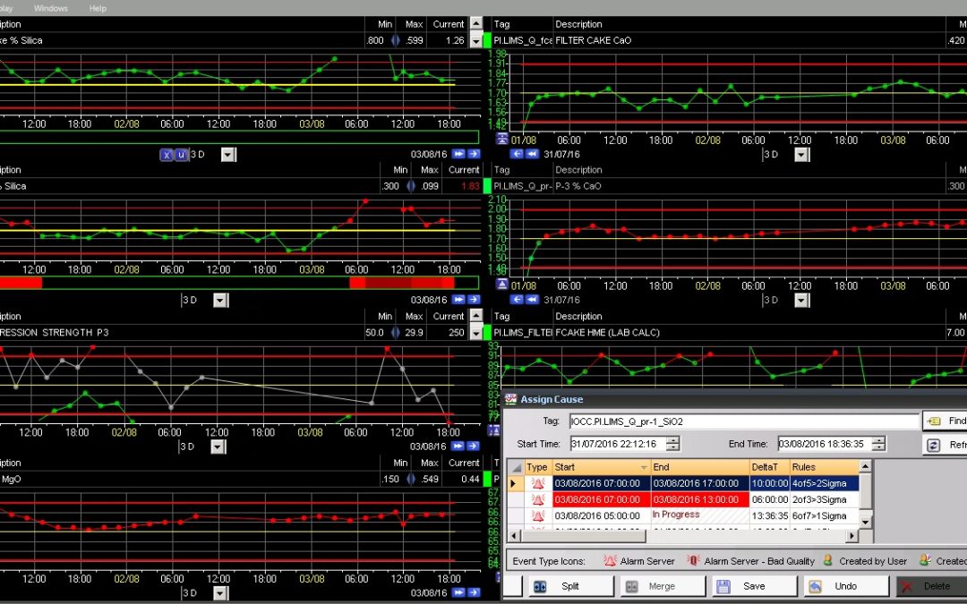Image resolution: width=967 pixels, height=604 pixels.
Task: Click the next arrow icon under Compression Strength chart
Action: click(474, 446)
